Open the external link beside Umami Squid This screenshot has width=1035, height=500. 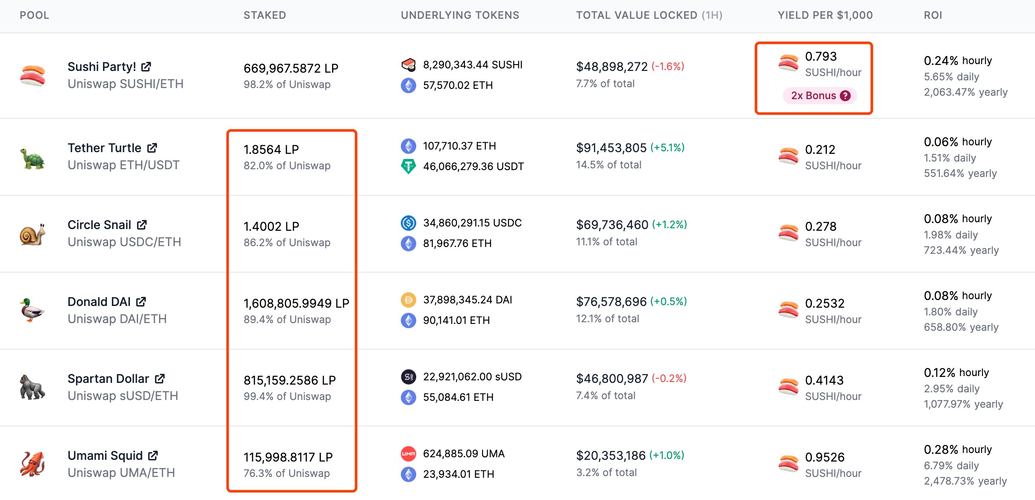coord(153,455)
